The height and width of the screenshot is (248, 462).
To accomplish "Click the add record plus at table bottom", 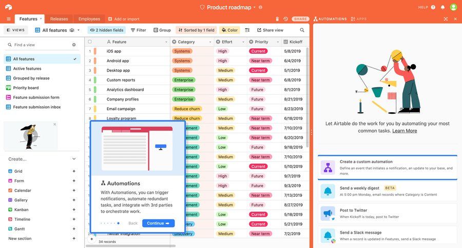I will tap(92, 239).
